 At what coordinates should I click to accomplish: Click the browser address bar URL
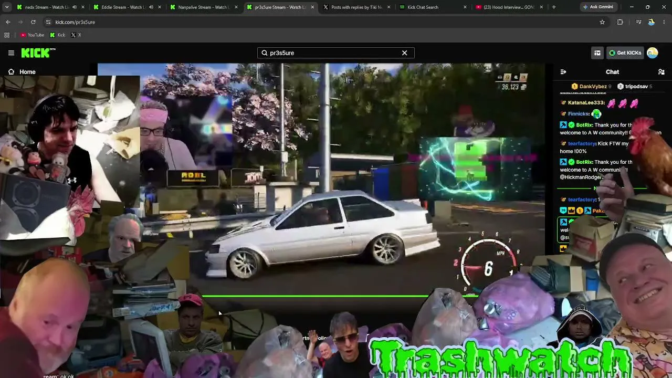(75, 22)
